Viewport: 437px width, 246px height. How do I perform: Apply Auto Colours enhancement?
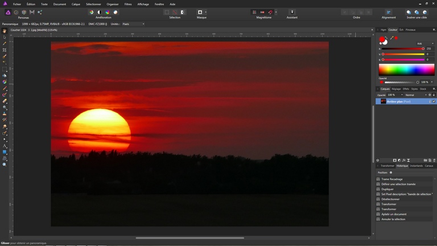coord(108,13)
